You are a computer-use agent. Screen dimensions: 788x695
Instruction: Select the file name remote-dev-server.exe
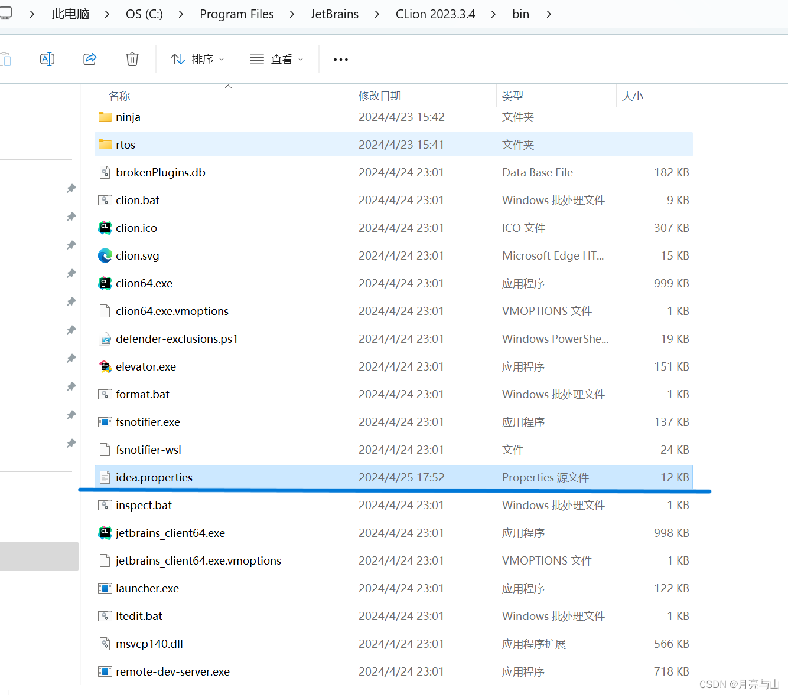173,671
